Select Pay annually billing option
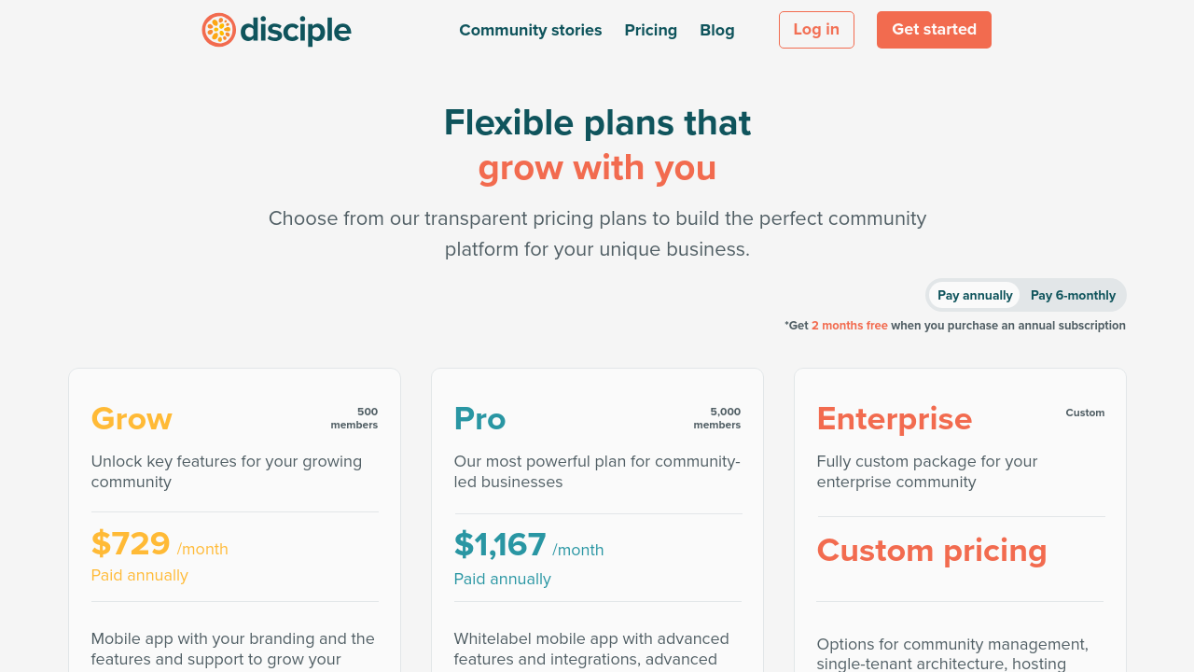The image size is (1194, 672). (975, 295)
